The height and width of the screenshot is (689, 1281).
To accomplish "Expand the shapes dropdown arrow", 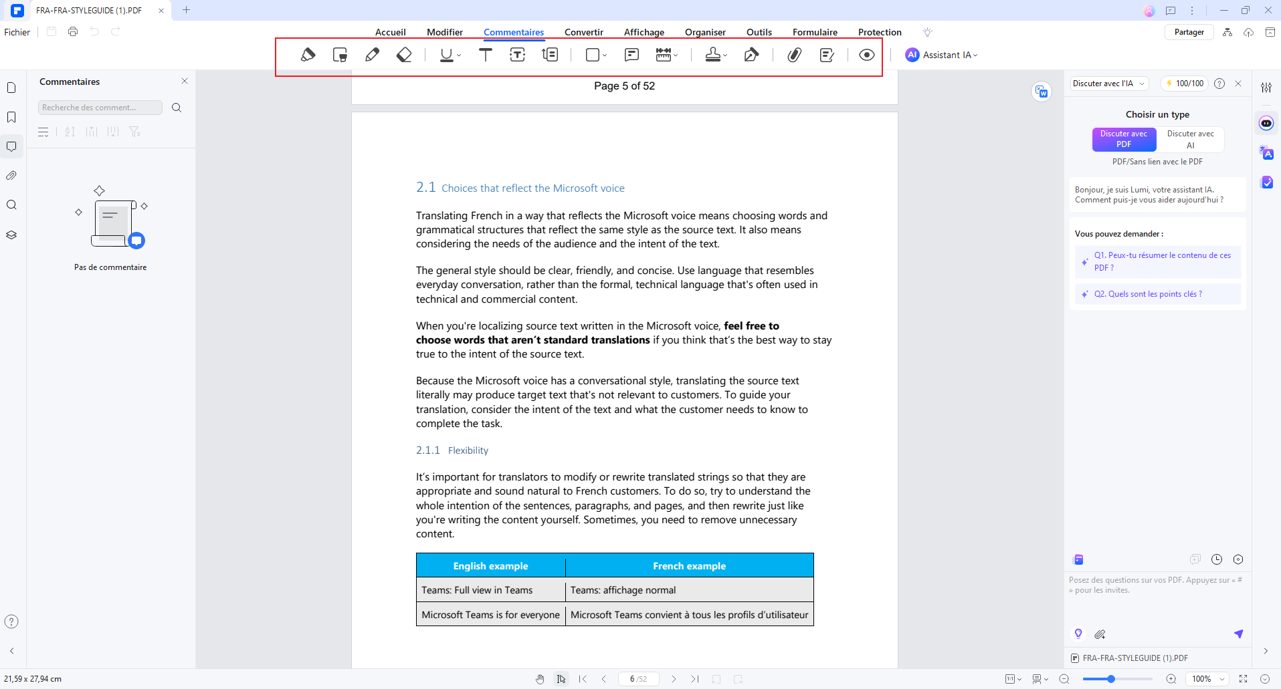I will [605, 55].
